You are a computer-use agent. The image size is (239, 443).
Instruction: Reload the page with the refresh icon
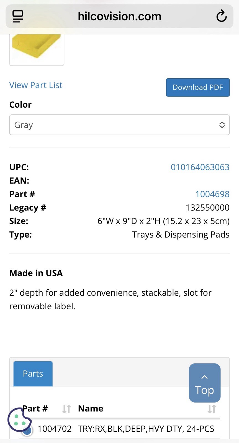click(x=221, y=16)
